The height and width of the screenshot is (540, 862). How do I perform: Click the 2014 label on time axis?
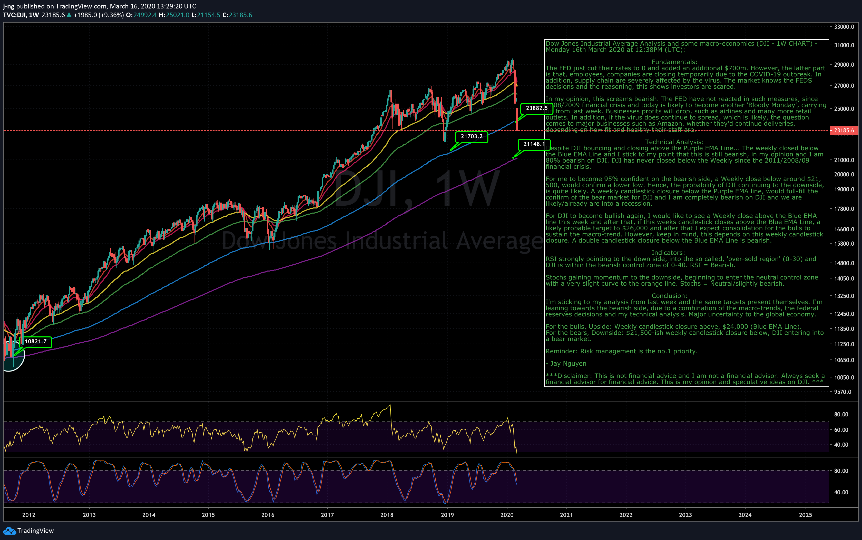tap(149, 515)
